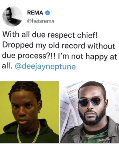Open the @deejayneptune mention
The height and width of the screenshot is (144, 119).
pos(46,67)
